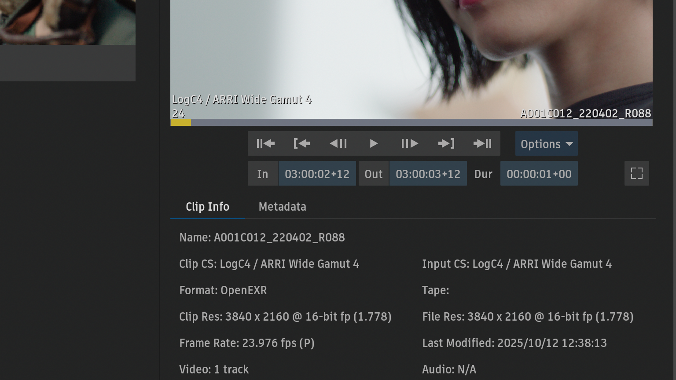This screenshot has width=676, height=380.
Task: Select the In timecode field 03:00:02+12
Action: [317, 174]
